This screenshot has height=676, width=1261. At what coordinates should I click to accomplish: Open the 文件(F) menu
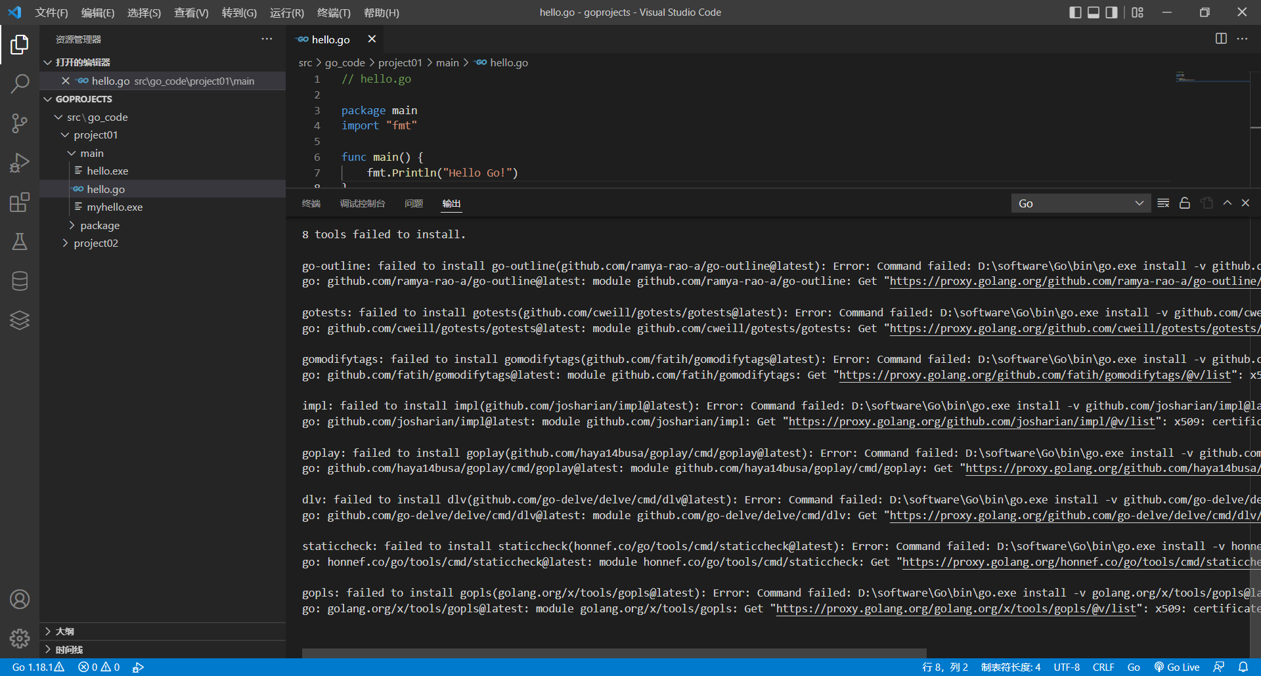pyautogui.click(x=51, y=12)
